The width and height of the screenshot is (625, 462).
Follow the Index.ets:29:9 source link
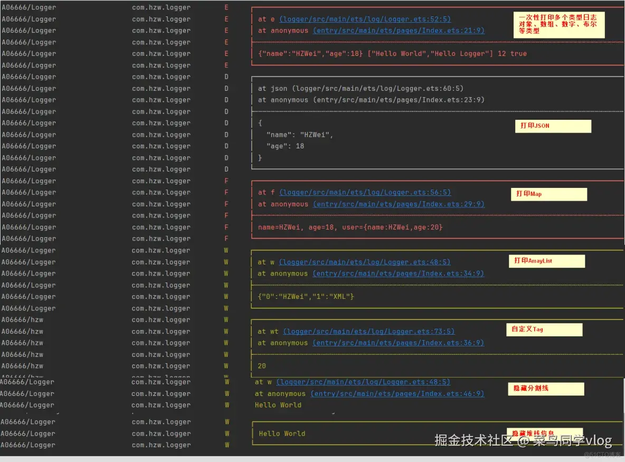point(399,204)
